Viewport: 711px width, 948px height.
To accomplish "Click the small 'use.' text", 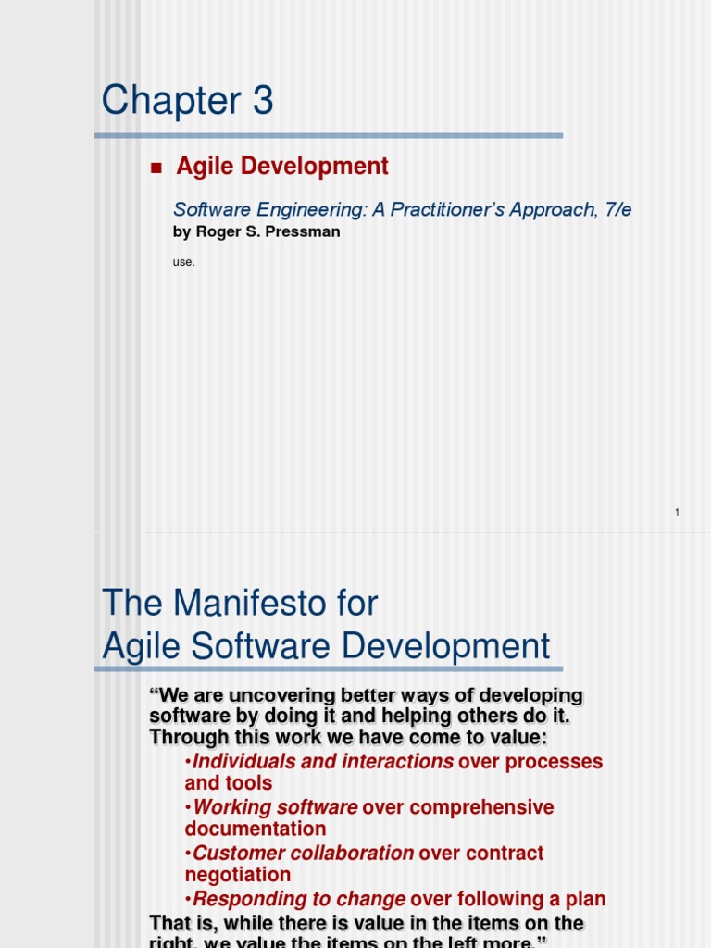I will [x=184, y=262].
